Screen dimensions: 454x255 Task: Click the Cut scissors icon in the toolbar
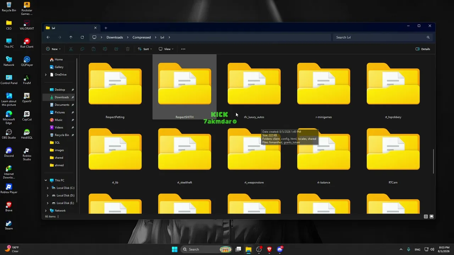71,49
